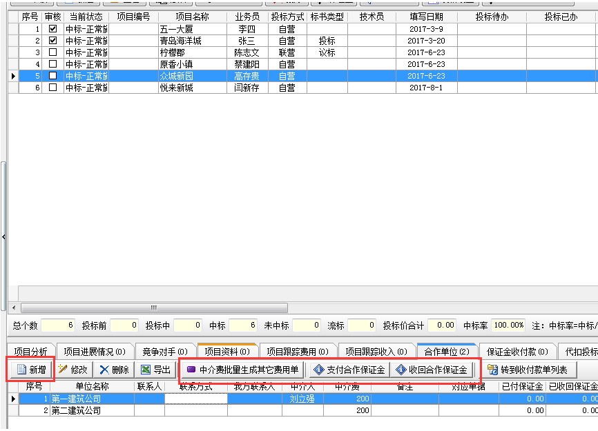Open the 项目资料 (0) tab
This screenshot has height=431, width=598.
tap(227, 352)
